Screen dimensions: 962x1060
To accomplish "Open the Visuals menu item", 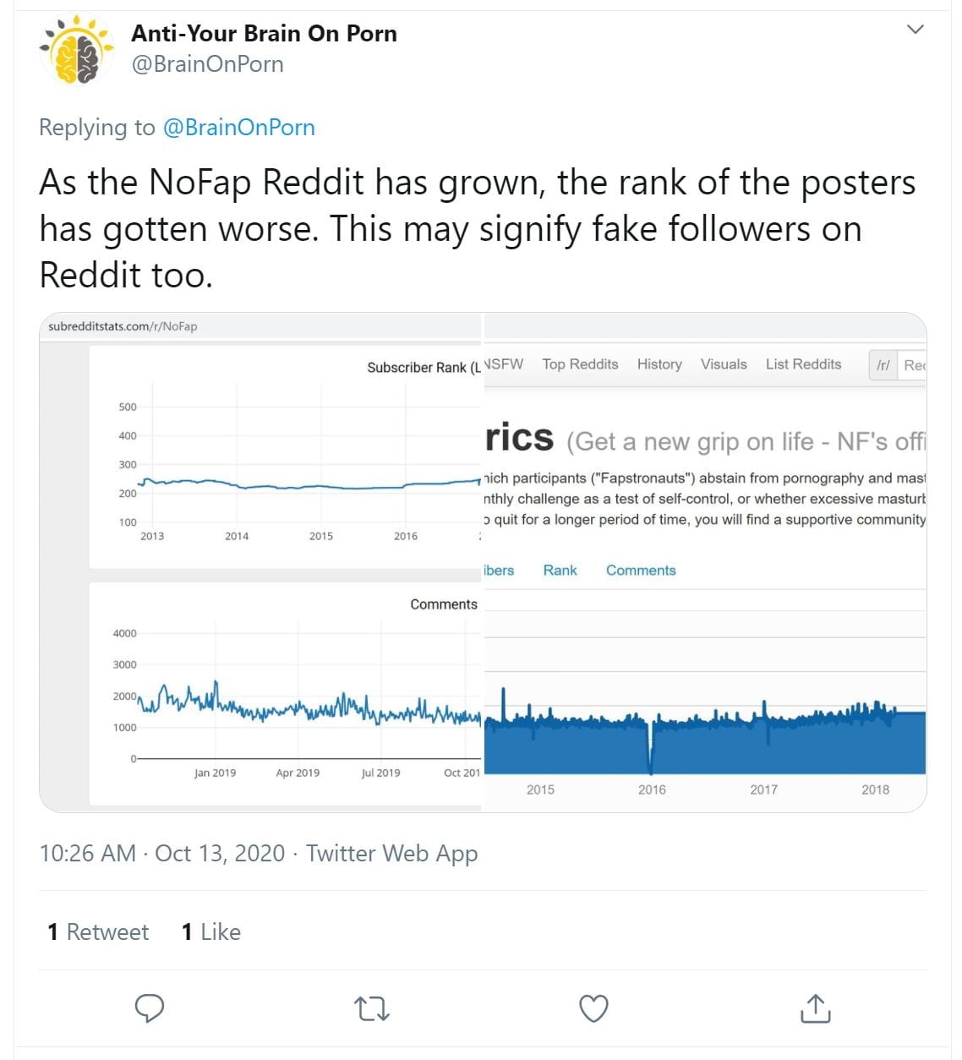I will tap(724, 364).
